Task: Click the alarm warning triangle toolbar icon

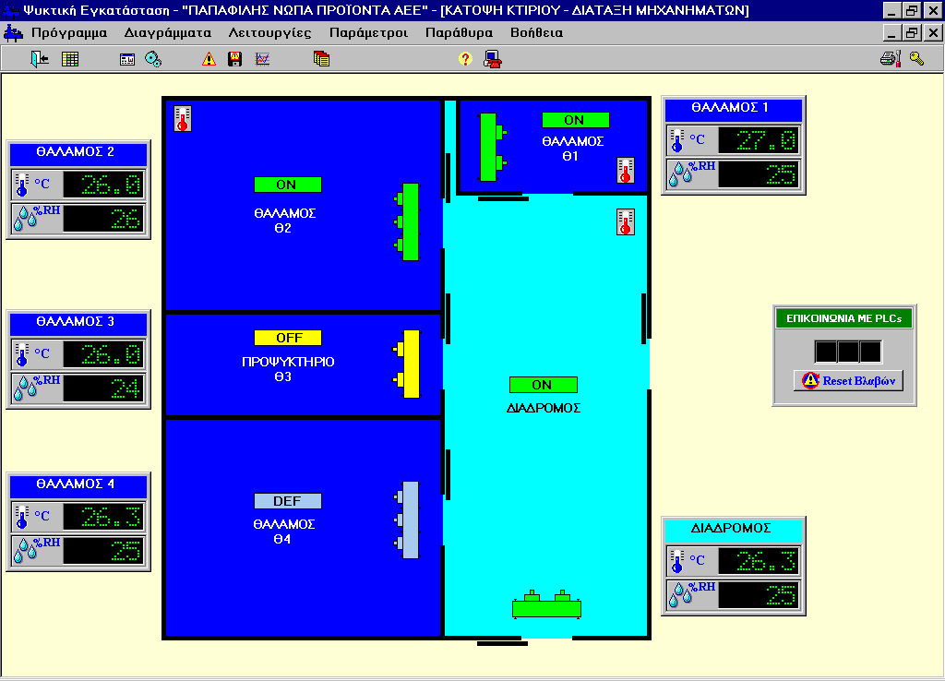Action: pyautogui.click(x=209, y=59)
